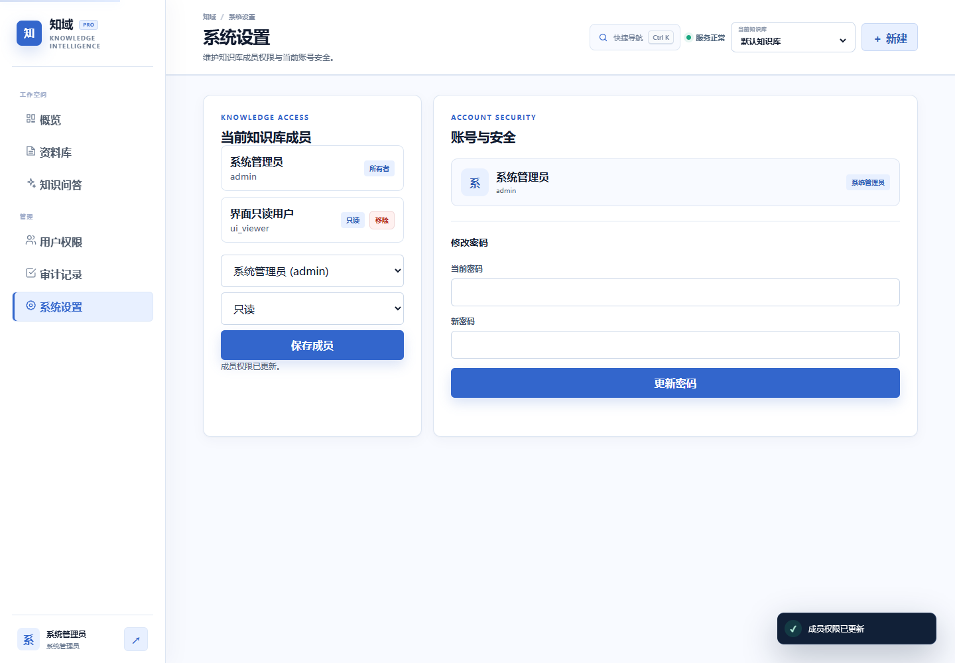Click the Ctrl K shortcut hint
Image resolution: width=955 pixels, height=663 pixels.
(x=661, y=38)
